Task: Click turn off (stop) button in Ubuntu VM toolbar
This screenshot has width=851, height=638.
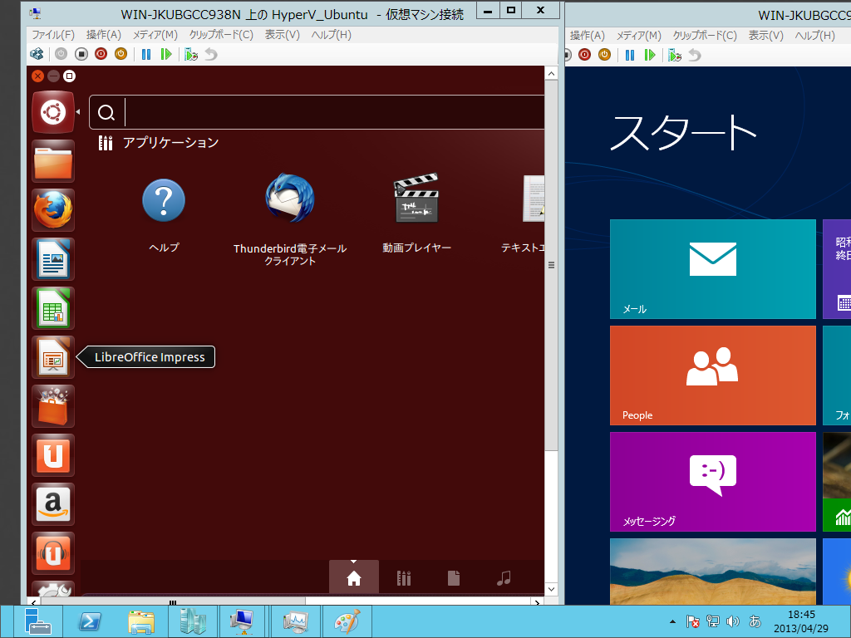Action: click(x=81, y=54)
